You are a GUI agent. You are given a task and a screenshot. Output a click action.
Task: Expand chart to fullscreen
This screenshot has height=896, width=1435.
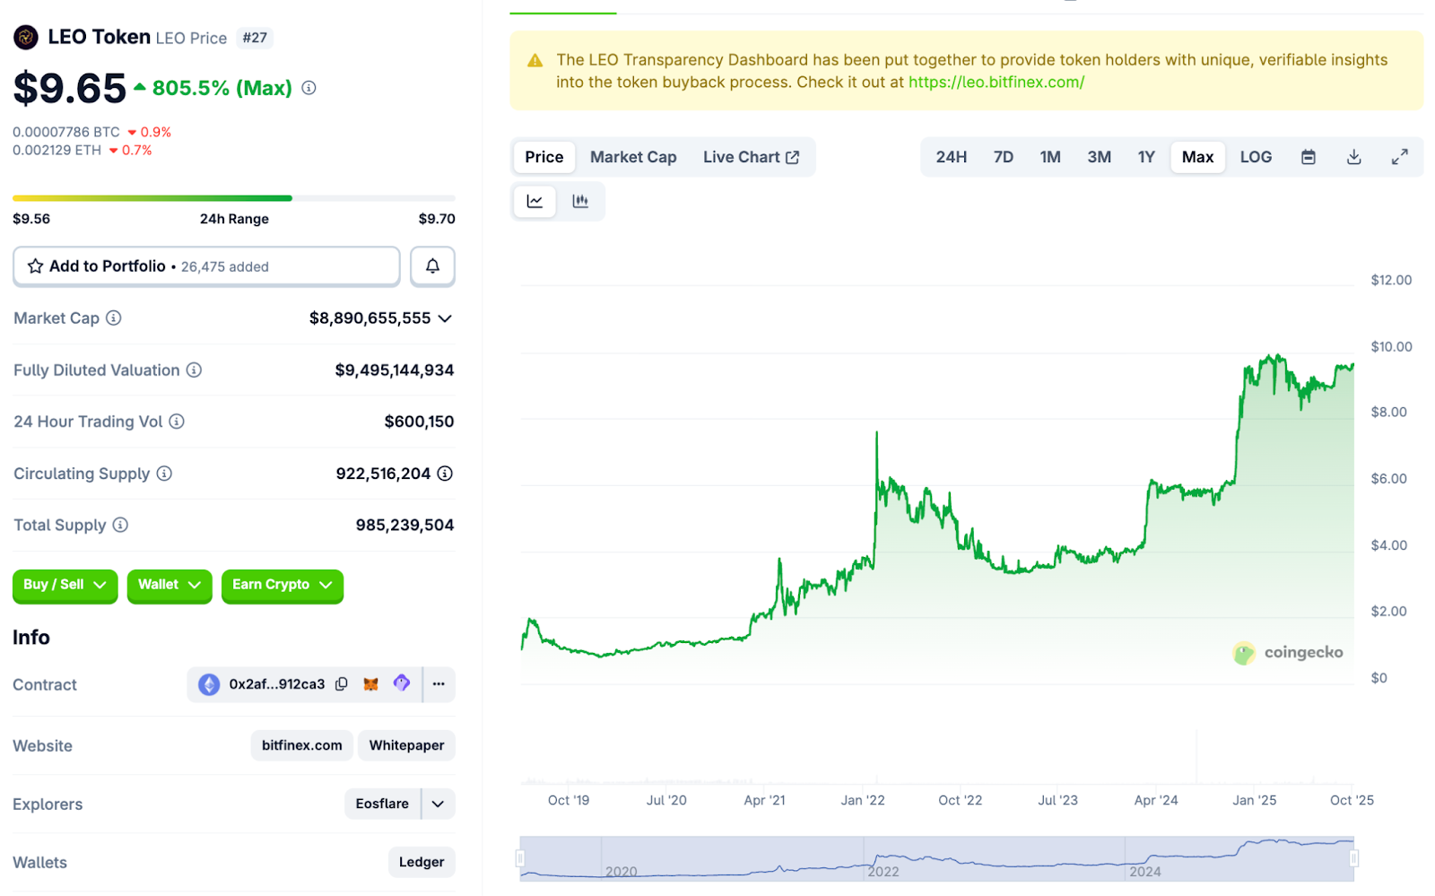(x=1399, y=157)
